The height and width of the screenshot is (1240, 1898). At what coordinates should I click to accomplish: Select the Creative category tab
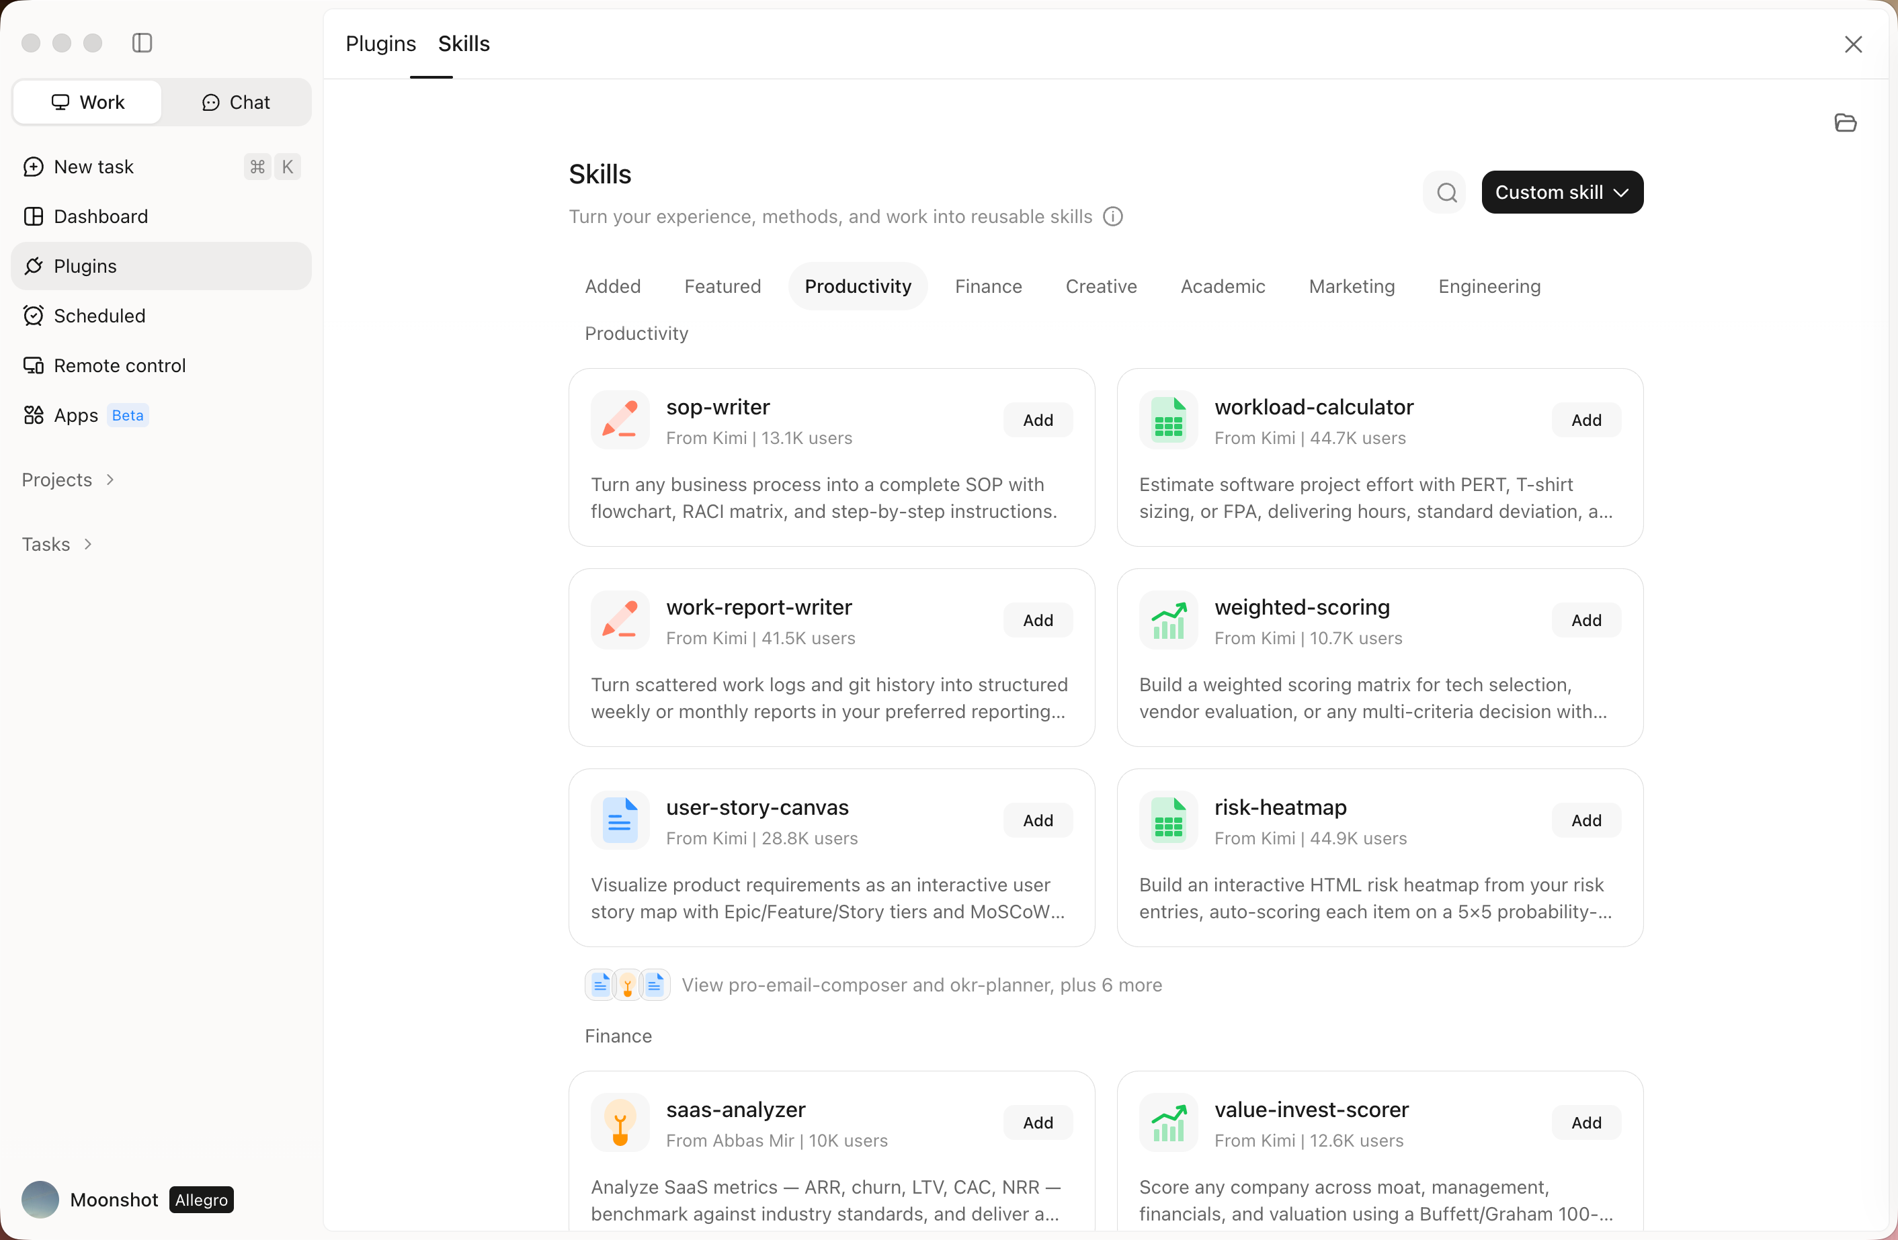(x=1100, y=286)
